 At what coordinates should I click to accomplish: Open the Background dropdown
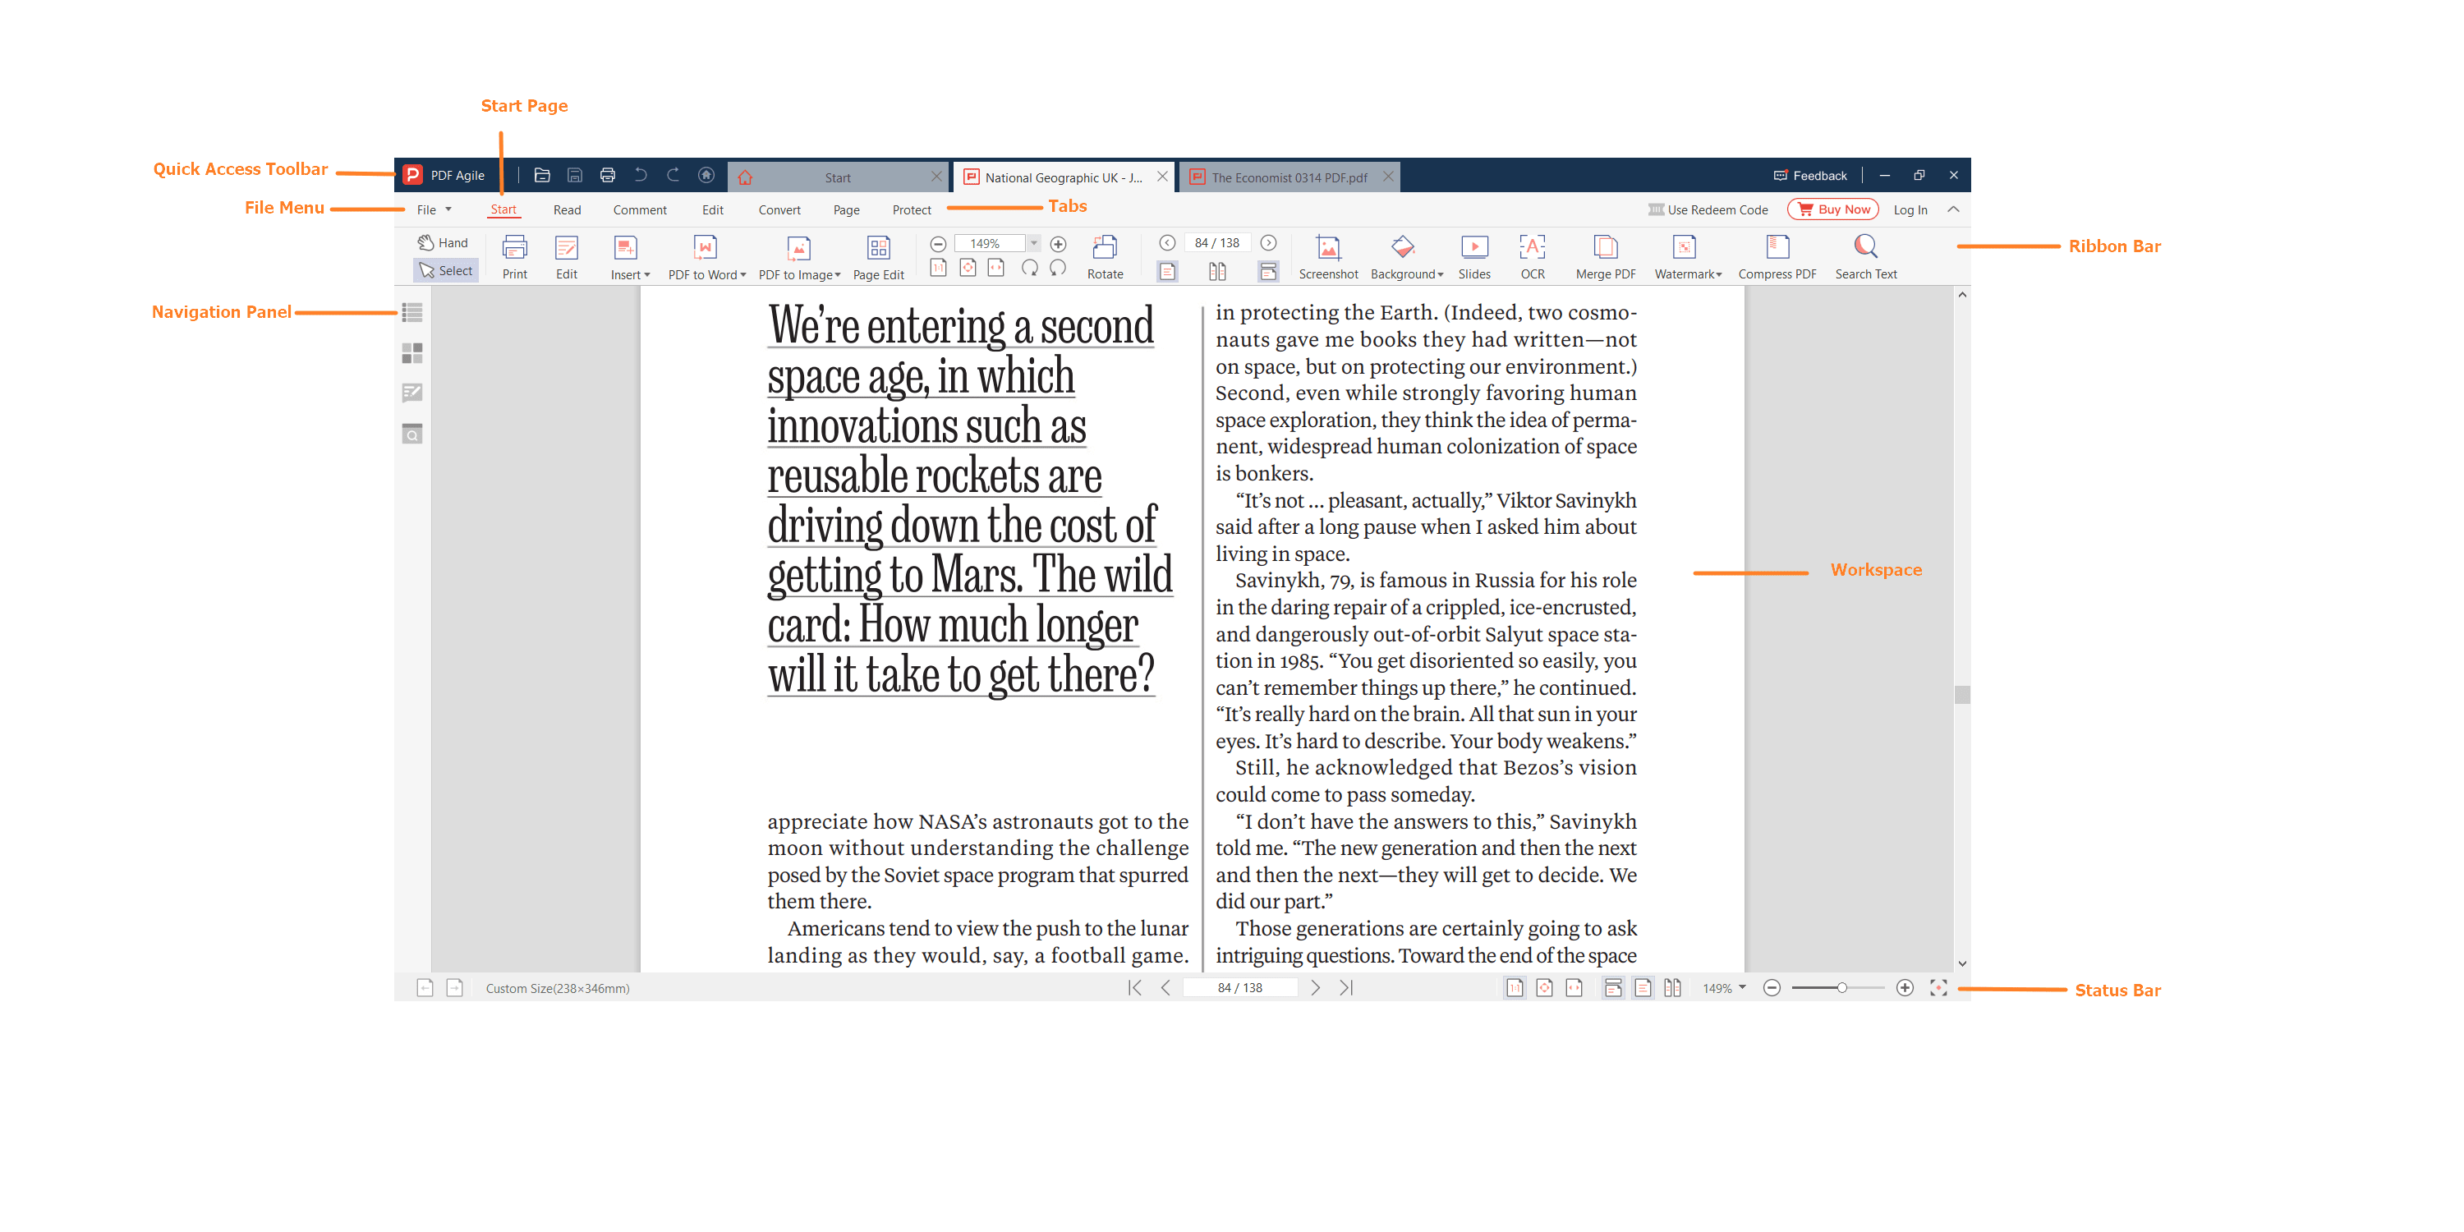click(1406, 257)
